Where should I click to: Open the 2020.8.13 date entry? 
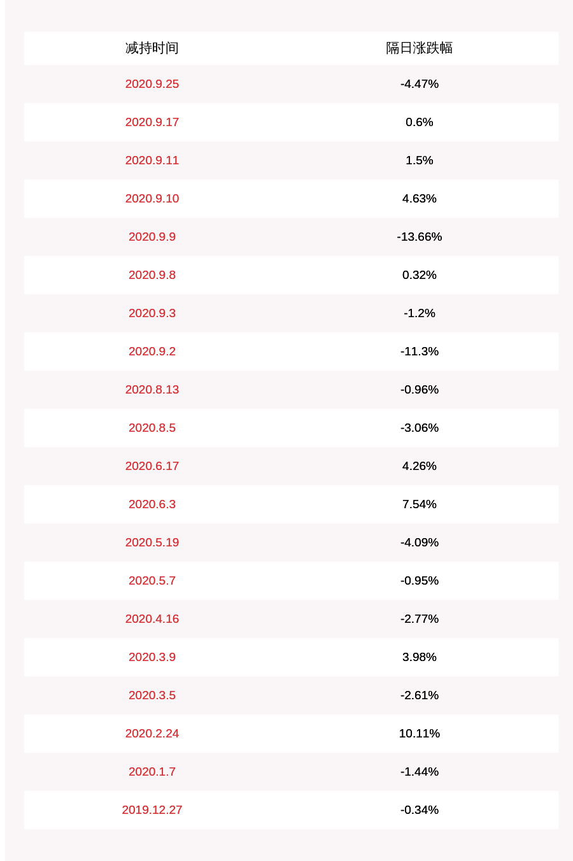(x=152, y=390)
